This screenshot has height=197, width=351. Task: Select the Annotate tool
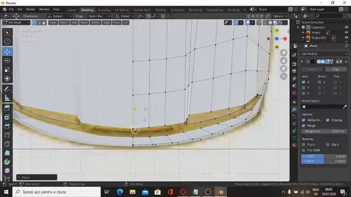coord(7,89)
